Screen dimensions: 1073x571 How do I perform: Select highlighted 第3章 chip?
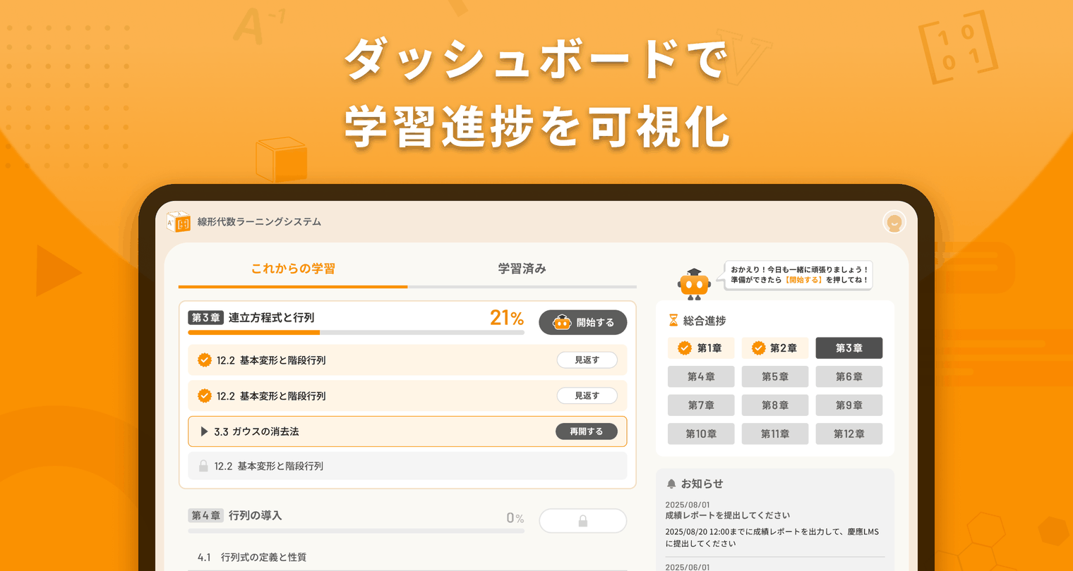849,348
